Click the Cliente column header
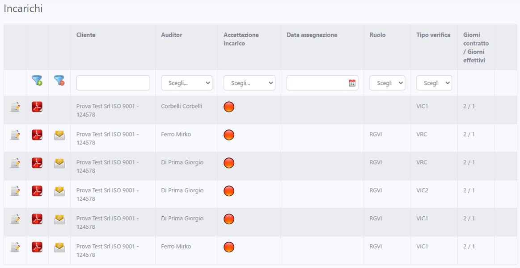 (x=86, y=35)
